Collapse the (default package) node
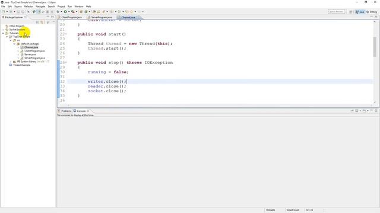380x213 pixels. point(14,44)
